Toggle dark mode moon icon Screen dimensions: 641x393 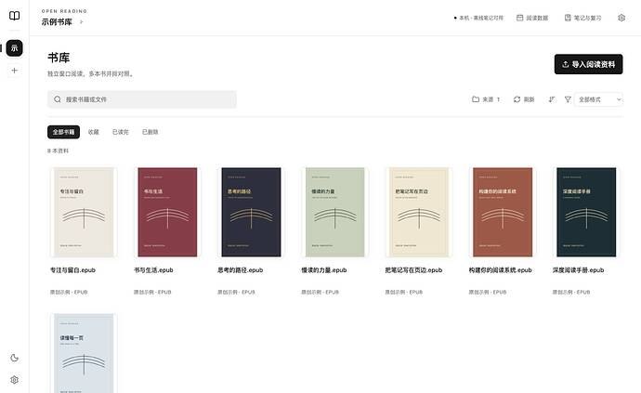click(14, 358)
